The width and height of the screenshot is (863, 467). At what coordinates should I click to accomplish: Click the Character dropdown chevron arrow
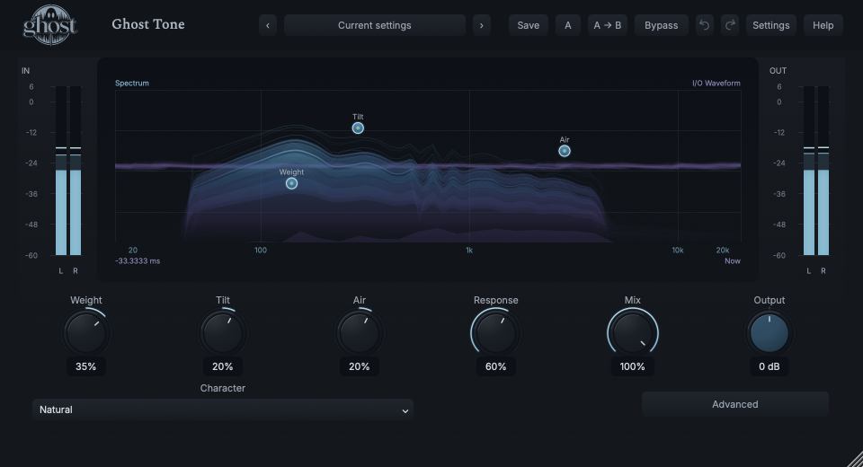[405, 411]
